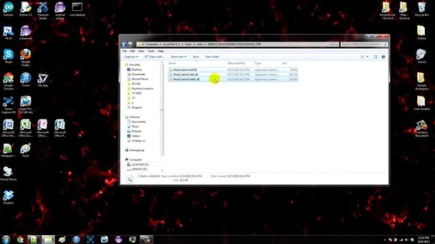Click the Burn toolbar button
Image resolution: width=435 pixels, height=244 pixels.
click(x=196, y=57)
